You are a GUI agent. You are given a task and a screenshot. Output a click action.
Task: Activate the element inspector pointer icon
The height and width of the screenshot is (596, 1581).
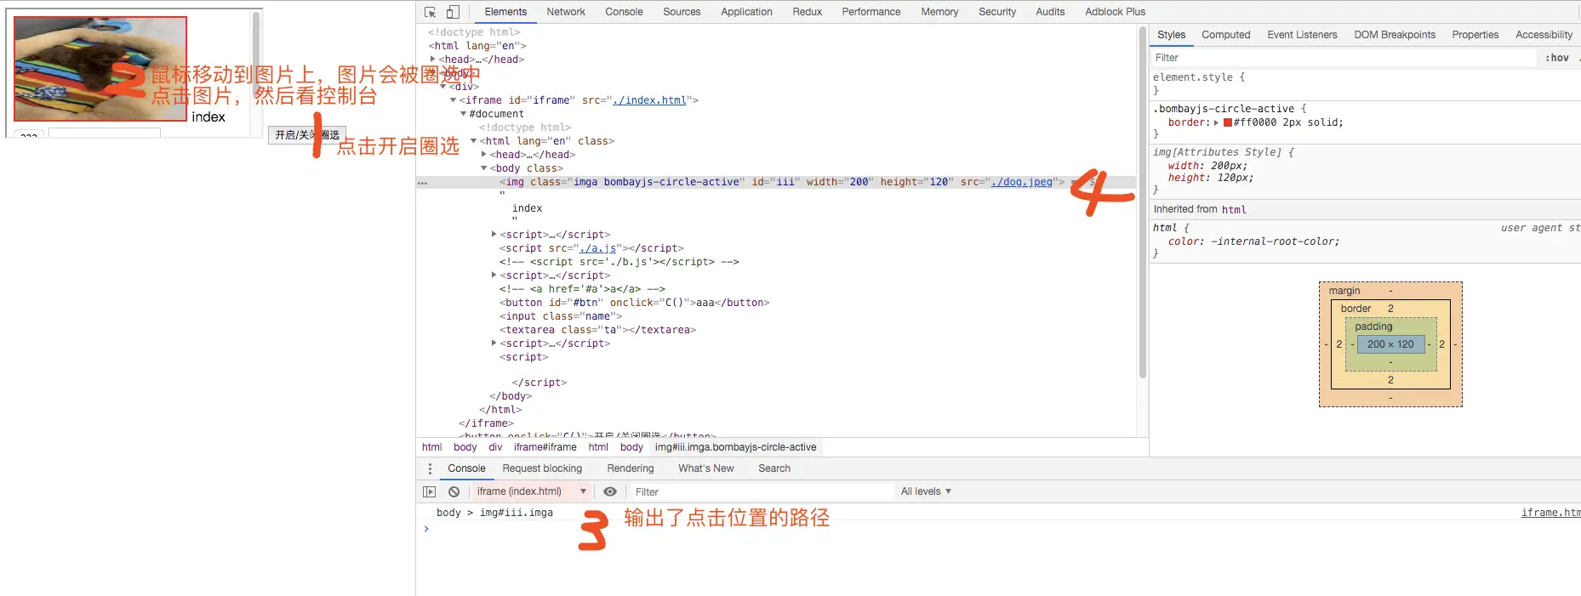click(430, 12)
